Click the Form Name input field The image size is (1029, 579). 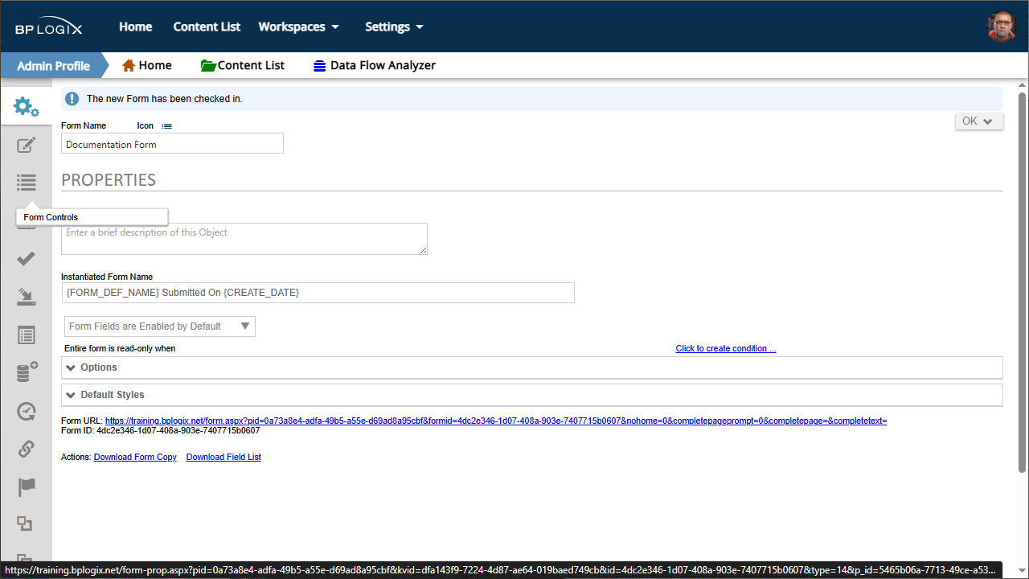(x=172, y=144)
